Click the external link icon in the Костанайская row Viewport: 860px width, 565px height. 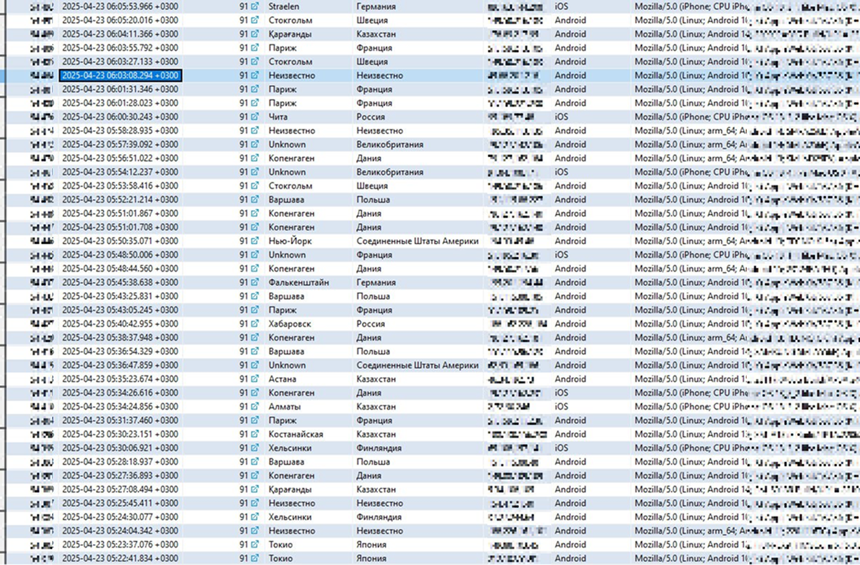tap(255, 434)
